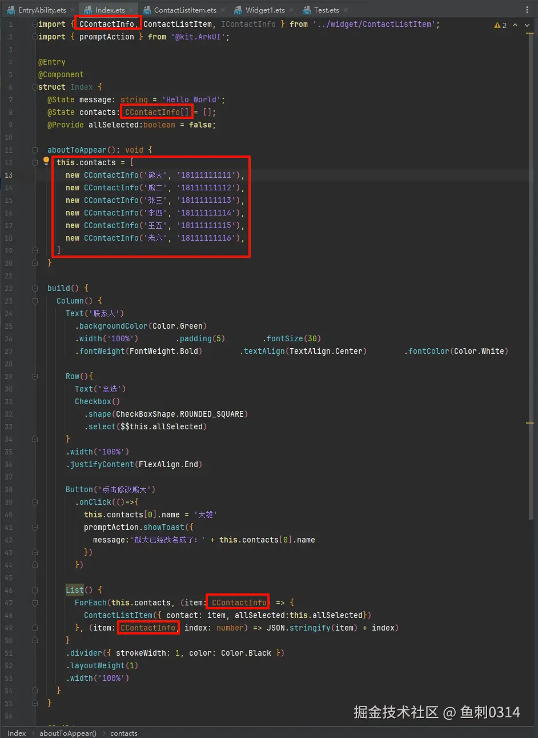The height and width of the screenshot is (738, 538).
Task: Click the 'Hello World' string literal
Action: 191,99
